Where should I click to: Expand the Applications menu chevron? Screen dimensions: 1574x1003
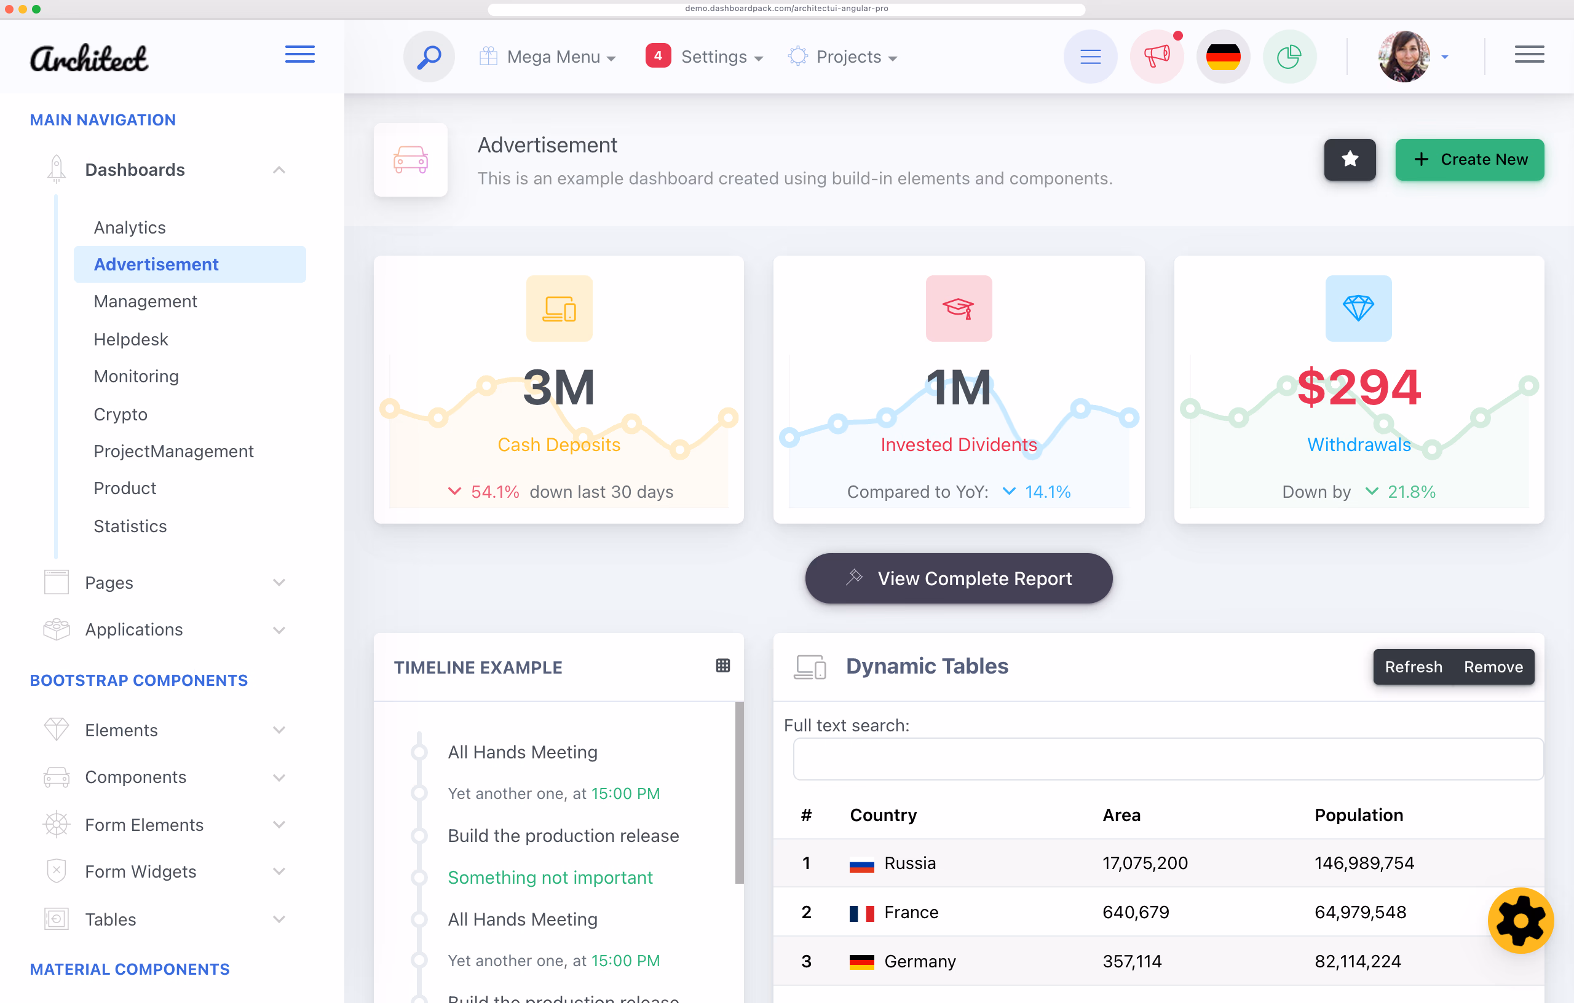[279, 630]
